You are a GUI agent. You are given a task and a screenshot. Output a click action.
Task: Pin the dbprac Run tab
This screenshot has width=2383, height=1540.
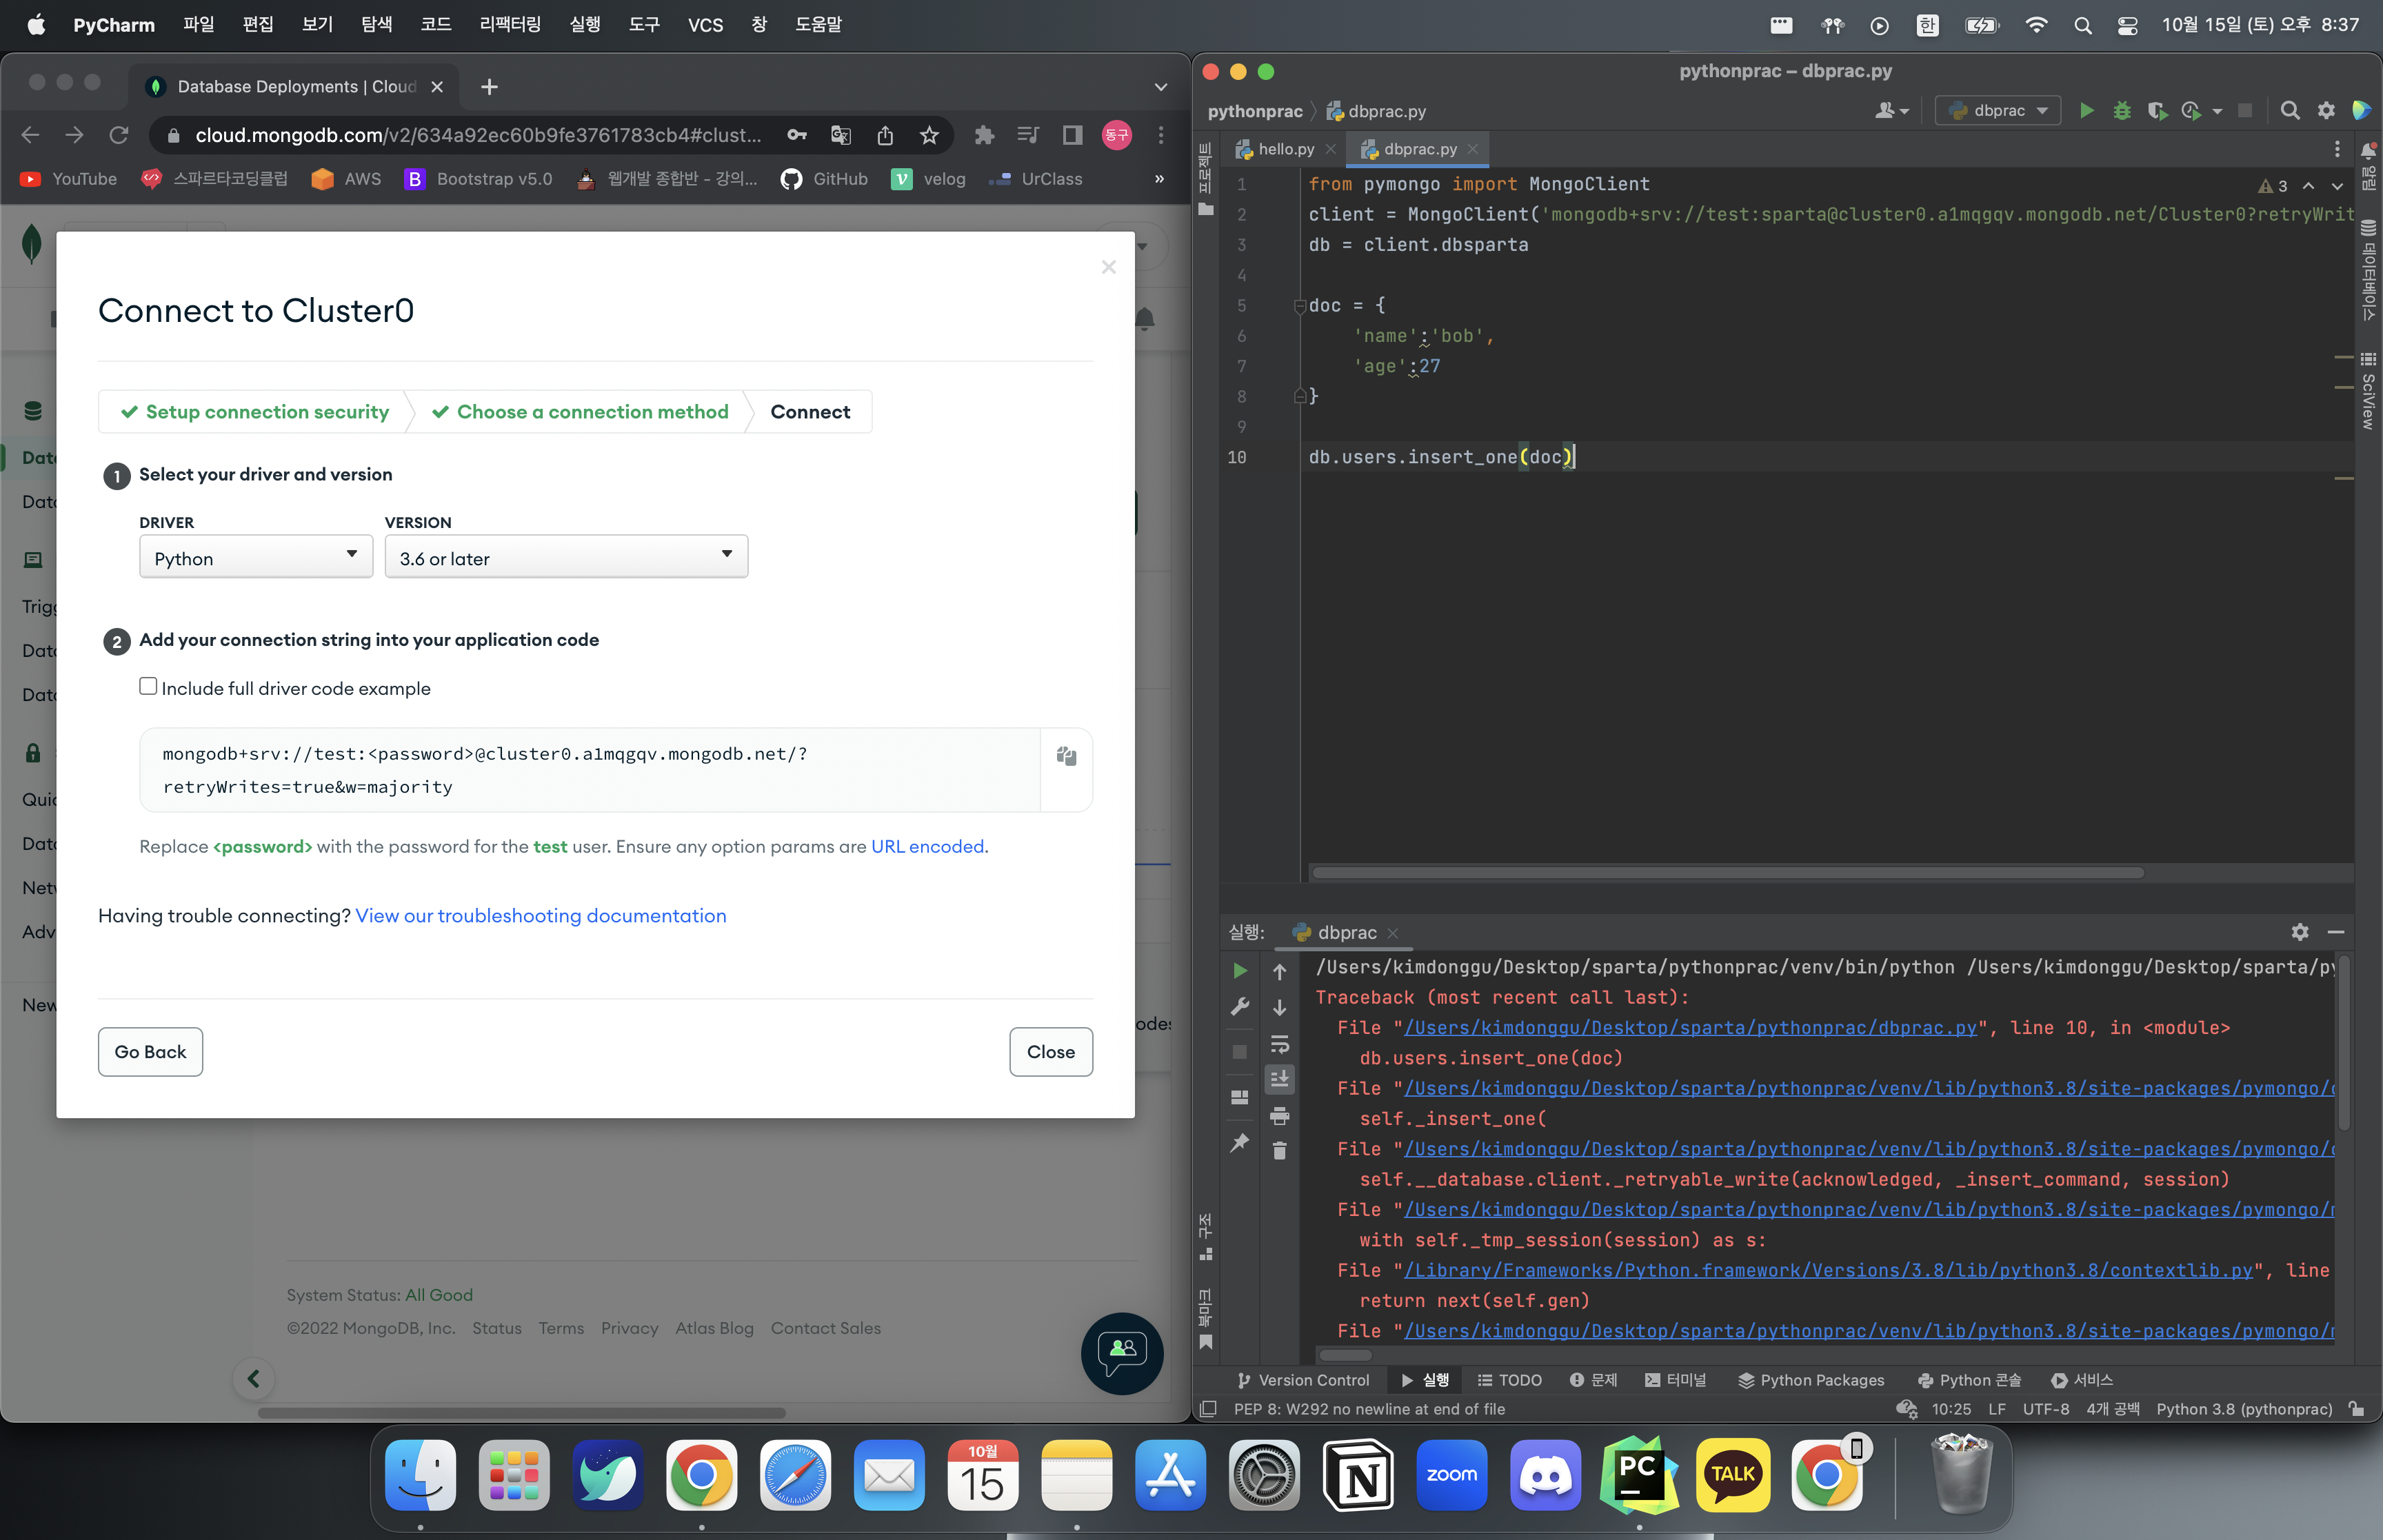(1240, 1142)
